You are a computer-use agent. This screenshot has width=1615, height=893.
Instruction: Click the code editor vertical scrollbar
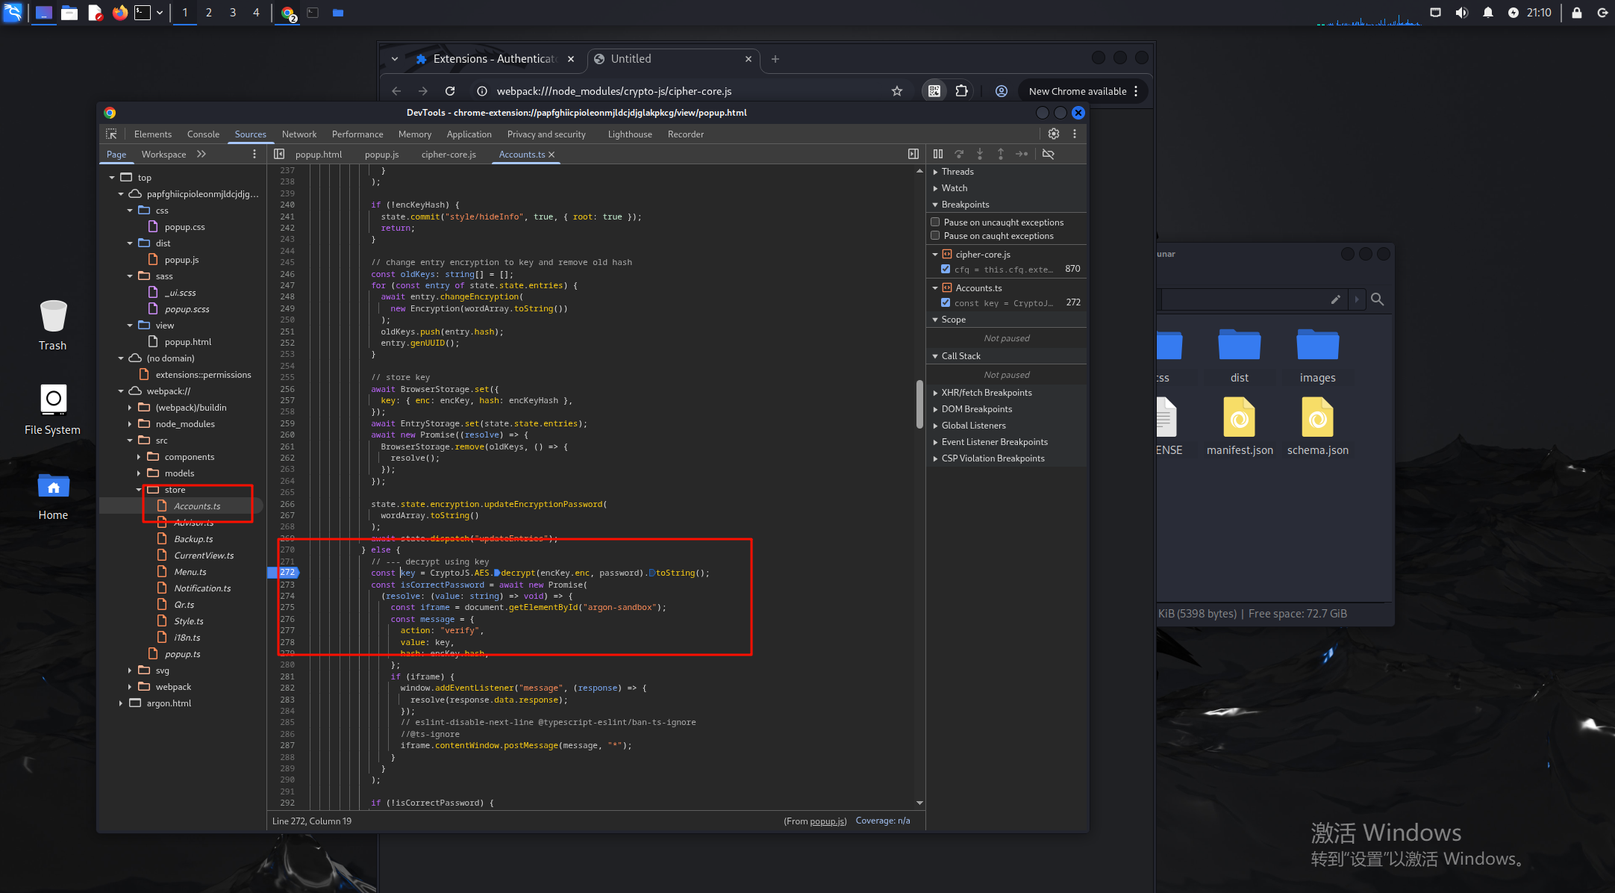[919, 403]
